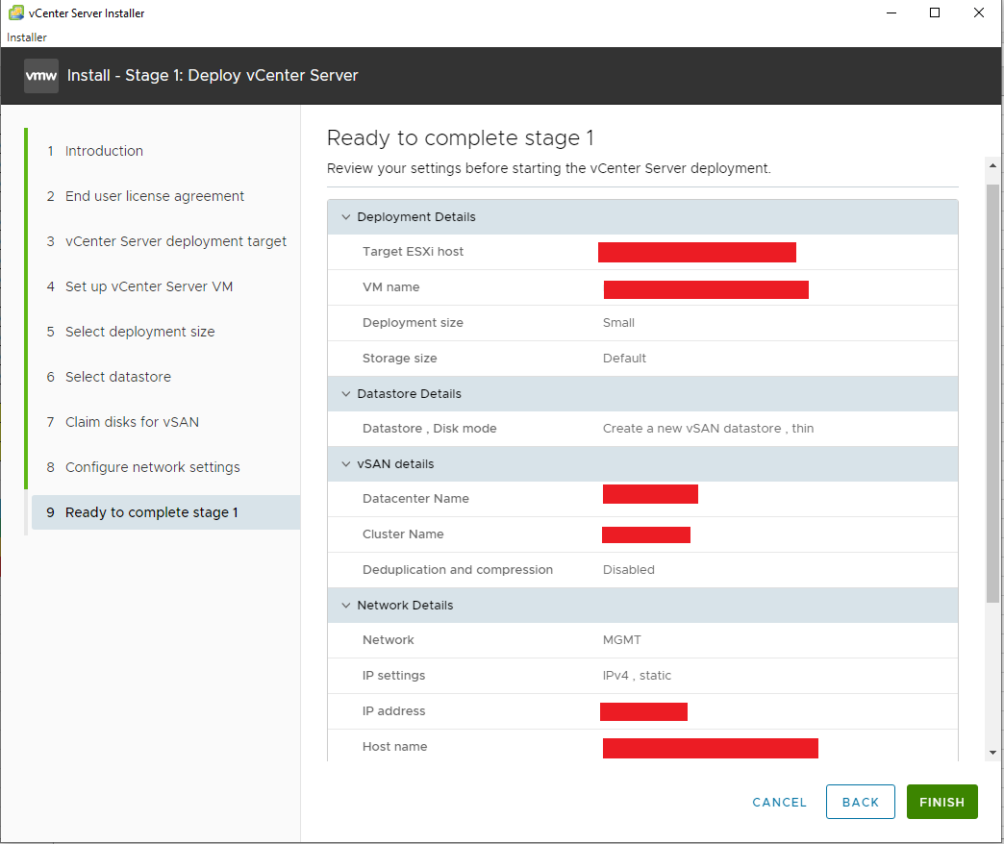1004x844 pixels.
Task: Click the Deduplication value Disabled
Action: [629, 570]
